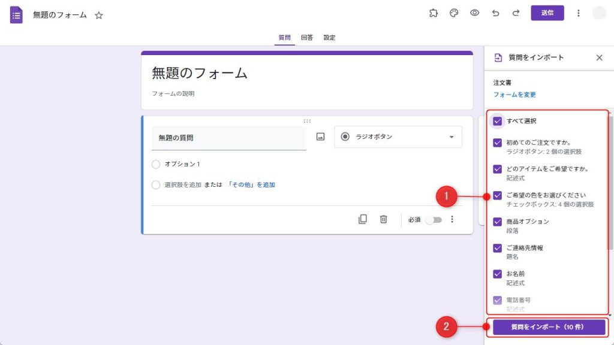The image size is (614, 345).
Task: Grab the question drag handle dots
Action: click(x=307, y=121)
